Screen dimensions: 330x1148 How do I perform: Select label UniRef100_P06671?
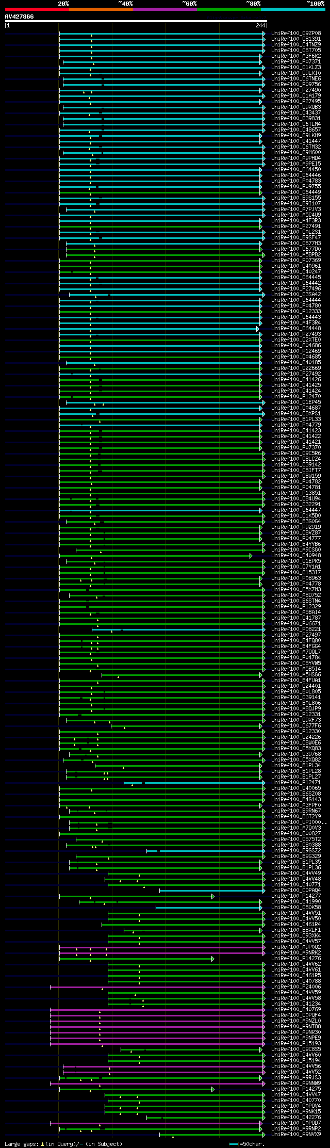296,624
